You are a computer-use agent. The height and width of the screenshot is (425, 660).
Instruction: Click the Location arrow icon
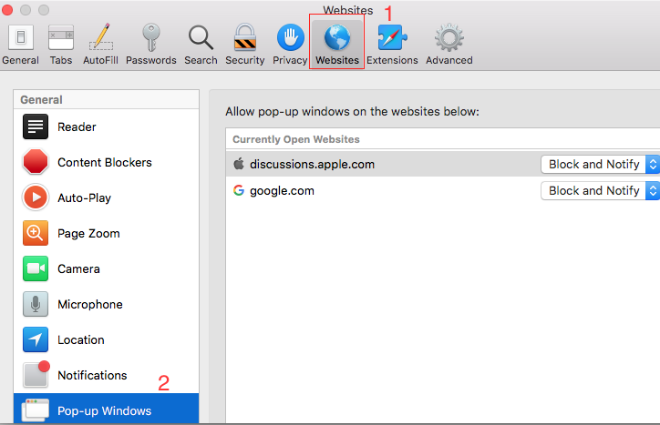[x=36, y=339]
